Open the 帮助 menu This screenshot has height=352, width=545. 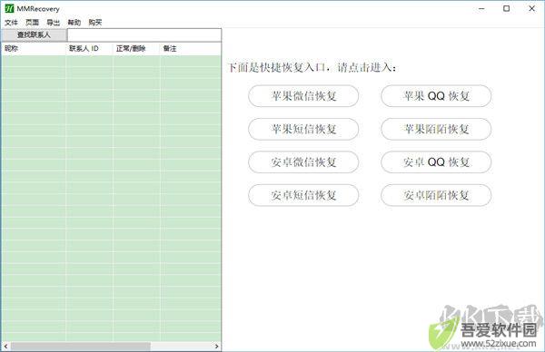click(74, 23)
